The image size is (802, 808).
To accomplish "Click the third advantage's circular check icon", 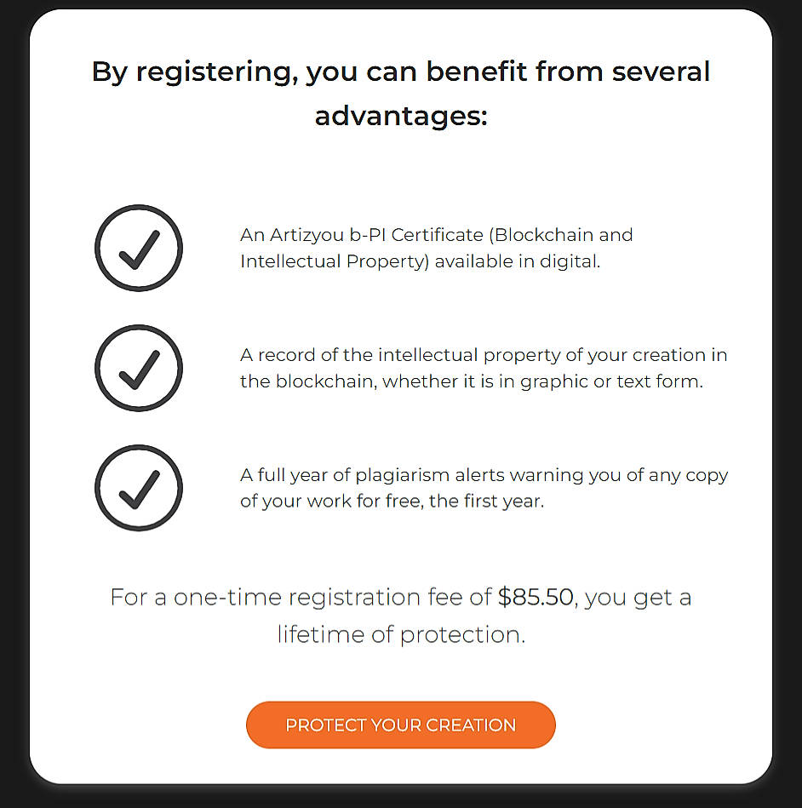I will coord(139,488).
